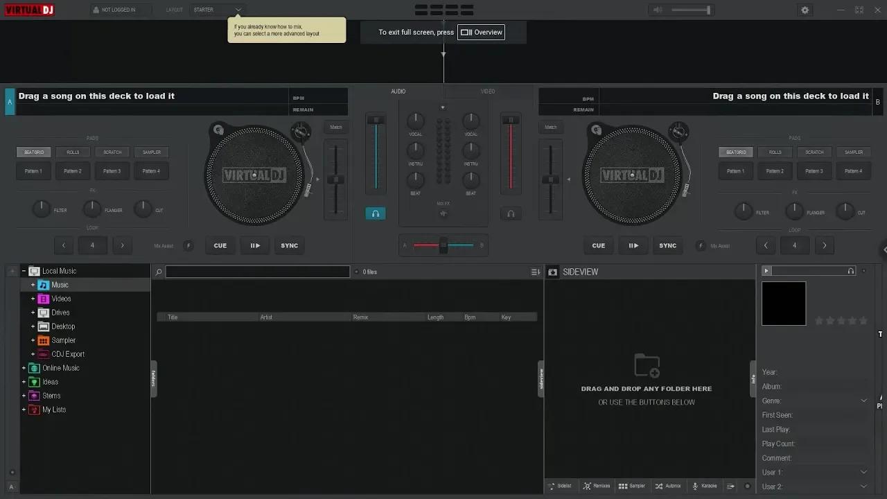Enable headphone cue on left deck

click(x=375, y=213)
